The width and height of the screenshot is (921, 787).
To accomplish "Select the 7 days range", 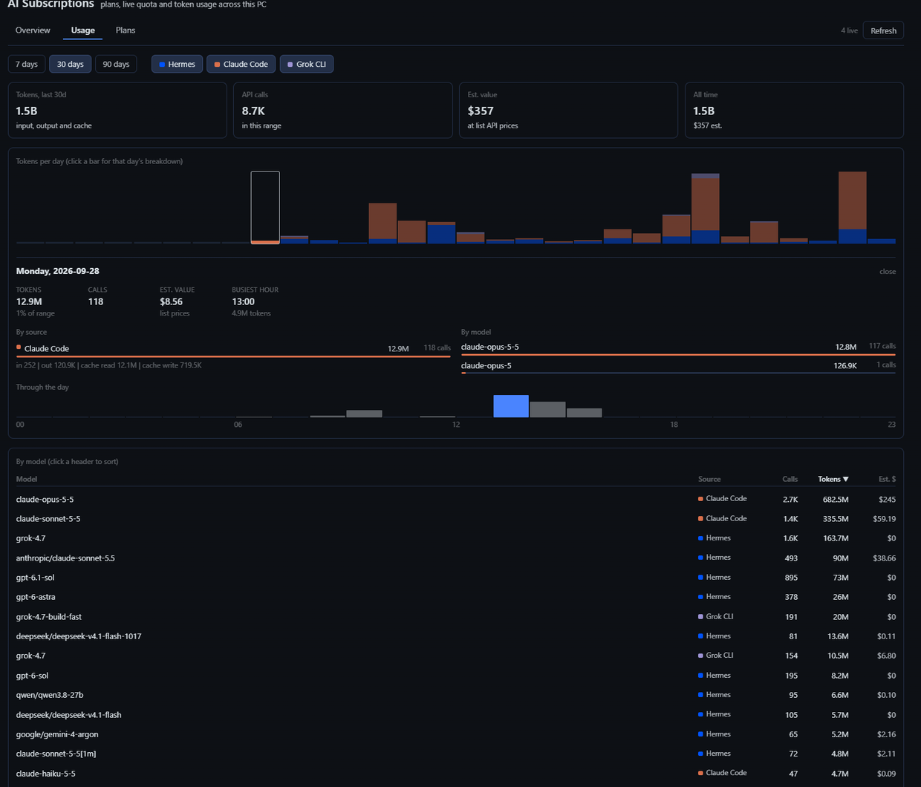I will tap(27, 64).
